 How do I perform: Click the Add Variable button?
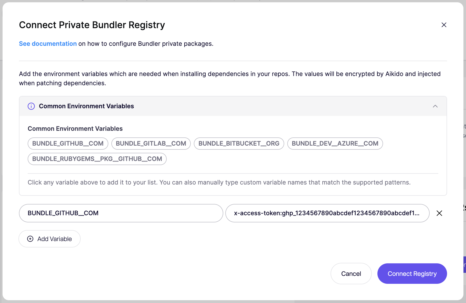tap(50, 239)
